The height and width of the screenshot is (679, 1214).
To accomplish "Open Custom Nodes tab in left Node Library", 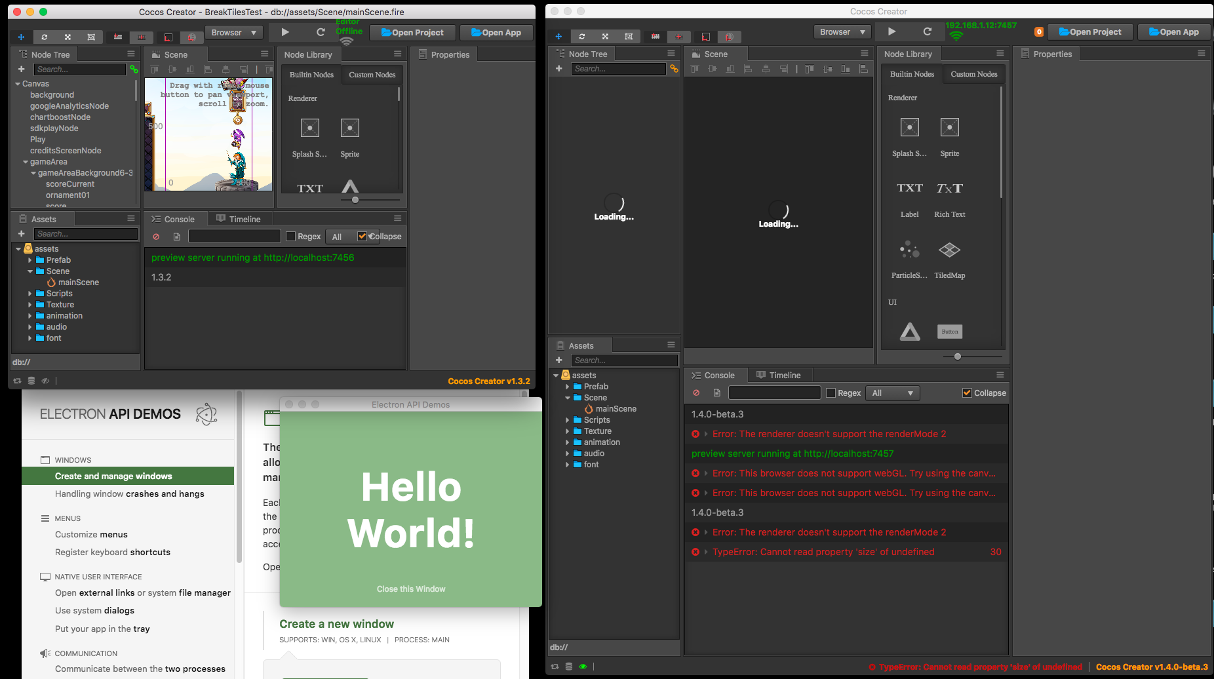I will click(x=372, y=75).
